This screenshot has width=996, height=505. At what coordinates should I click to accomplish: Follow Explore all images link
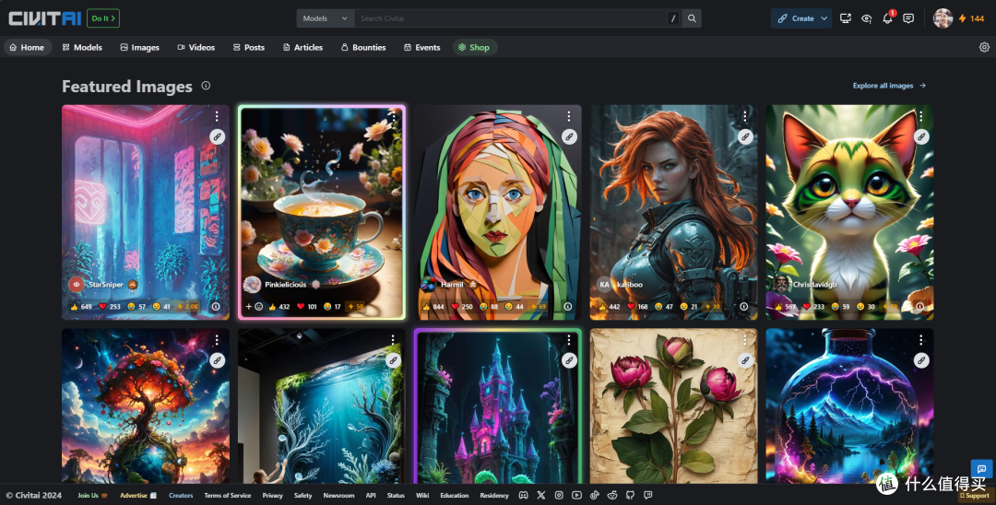point(889,86)
